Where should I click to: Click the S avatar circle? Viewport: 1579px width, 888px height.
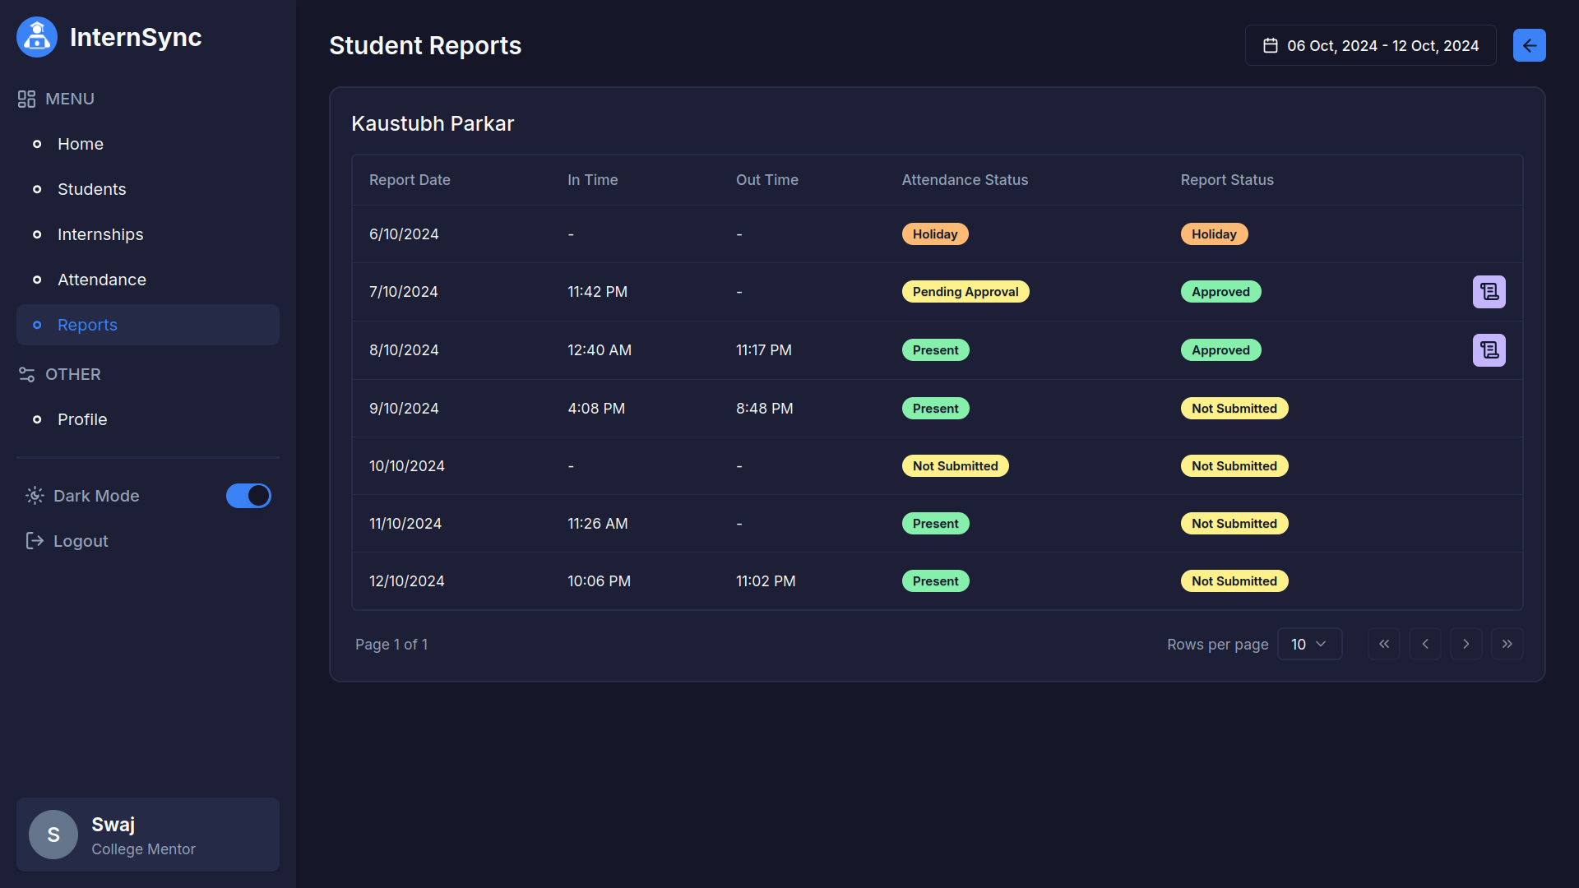tap(53, 835)
